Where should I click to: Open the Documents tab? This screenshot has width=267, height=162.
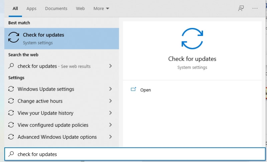pyautogui.click(x=56, y=8)
